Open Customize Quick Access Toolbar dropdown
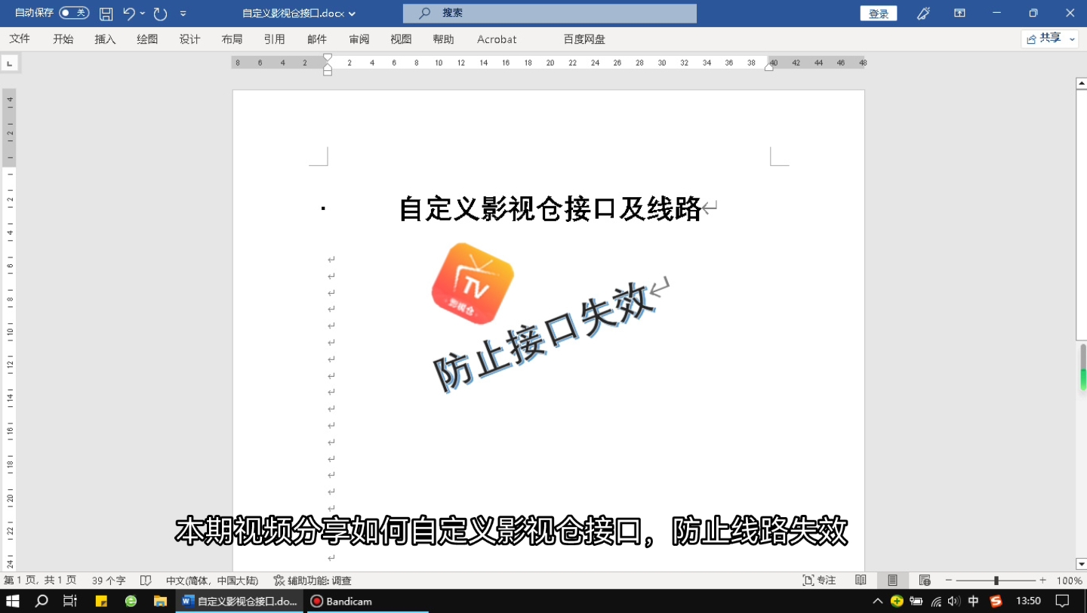This screenshot has width=1087, height=613. 183,14
